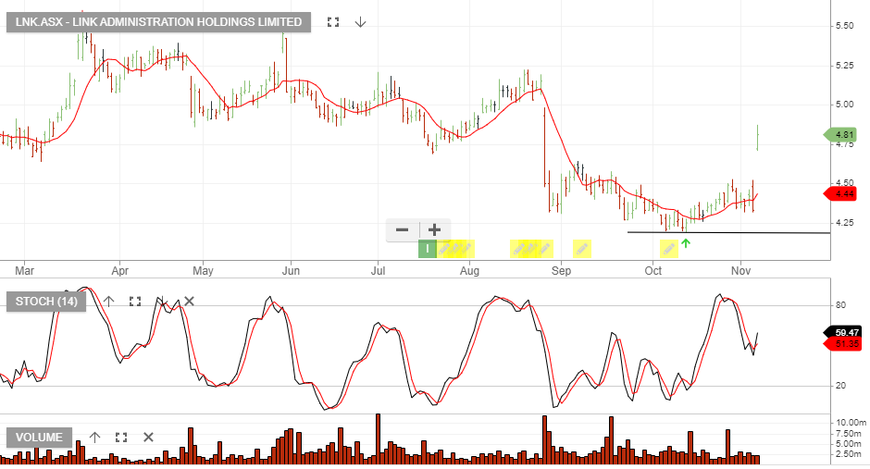This screenshot has height=469, width=870.
Task: Click the 20 level on stochastic axis
Action: point(840,386)
